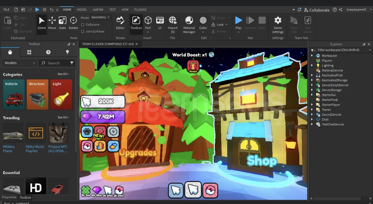Enable the Collisions checkbox
Image resolution: width=373 pixels, height=204 pixels.
[x=83, y=25]
